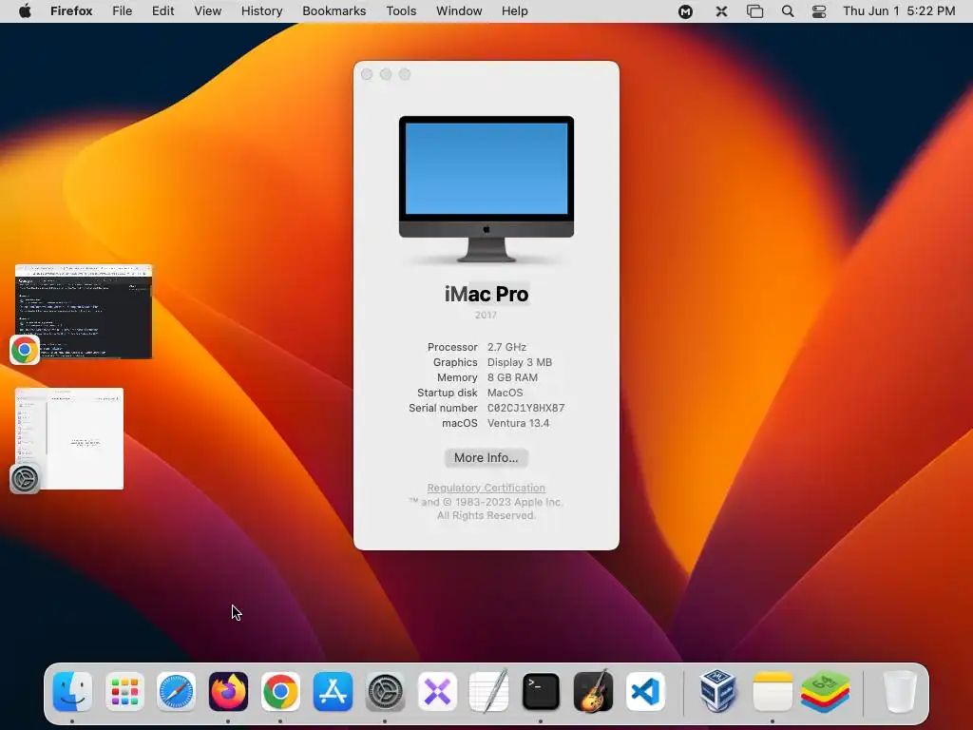Screen dimensions: 973x730
Task: Launch Safari from the dock
Action: point(176,691)
